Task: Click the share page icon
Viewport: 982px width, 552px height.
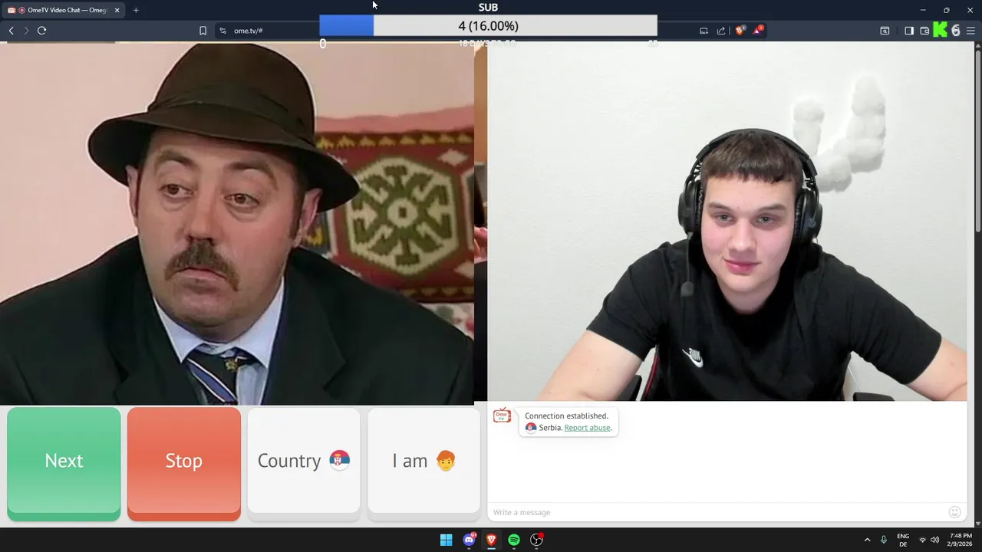Action: (x=721, y=31)
